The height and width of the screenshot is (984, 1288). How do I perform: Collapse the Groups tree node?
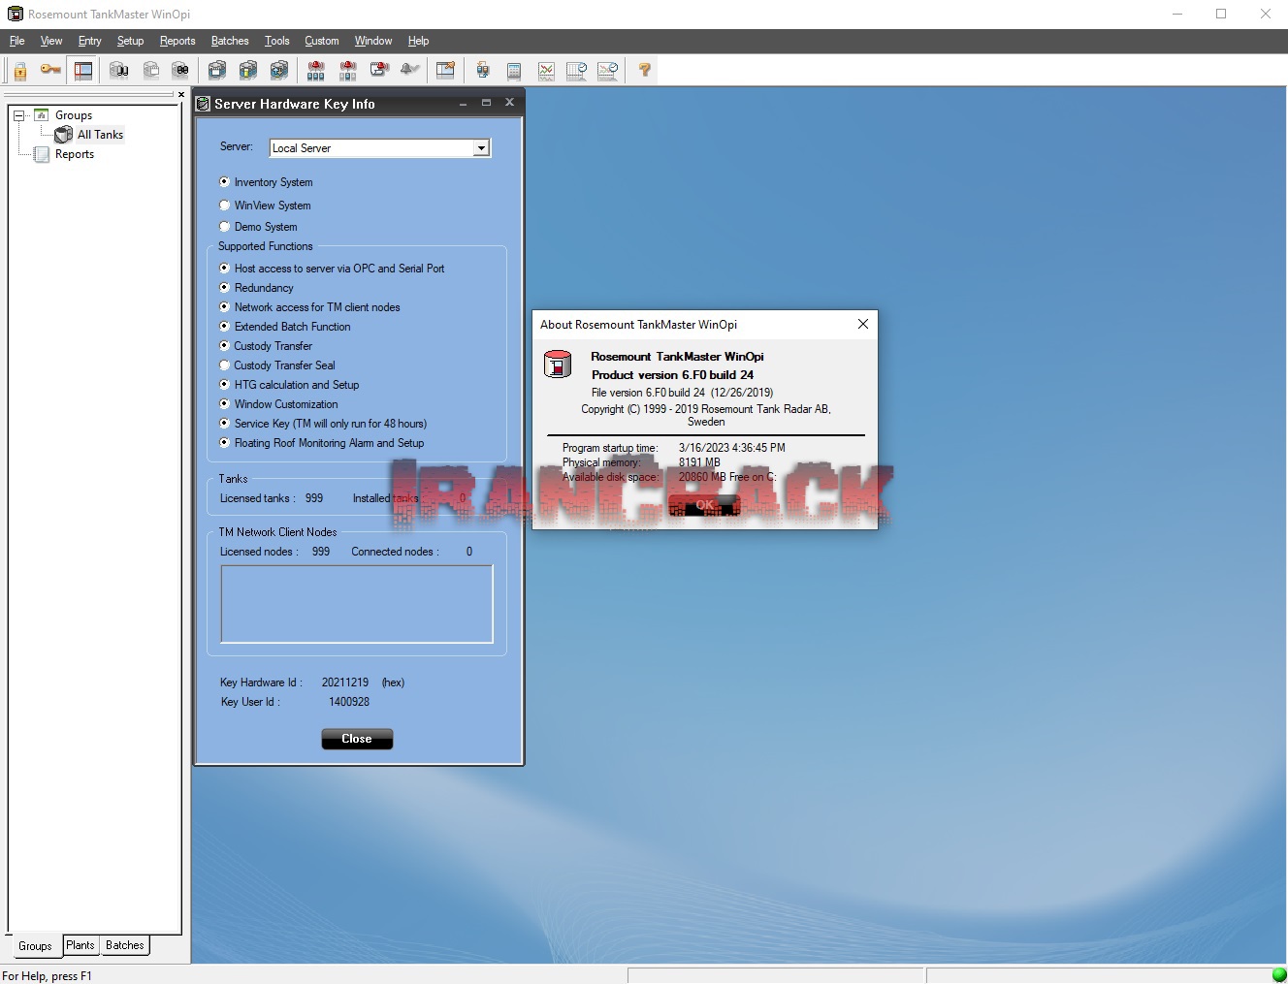coord(20,114)
